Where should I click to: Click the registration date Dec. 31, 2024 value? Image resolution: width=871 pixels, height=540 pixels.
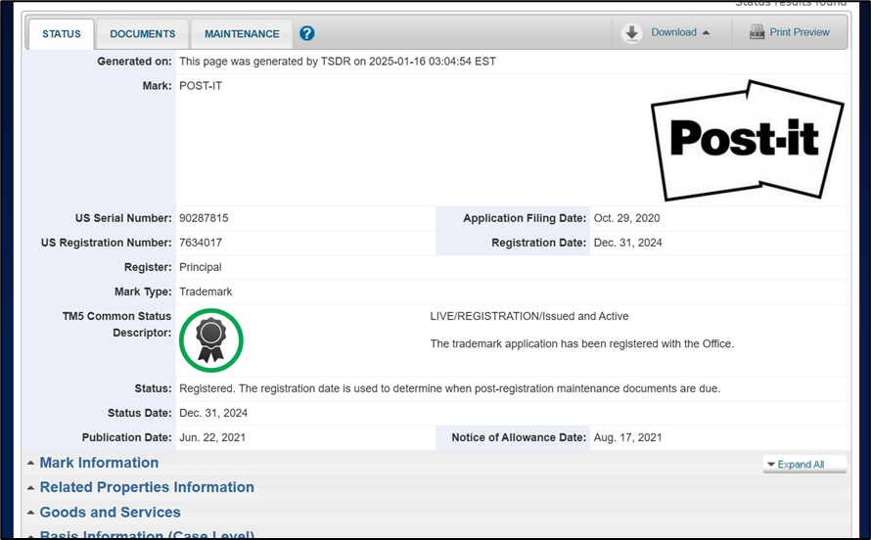[x=627, y=243]
